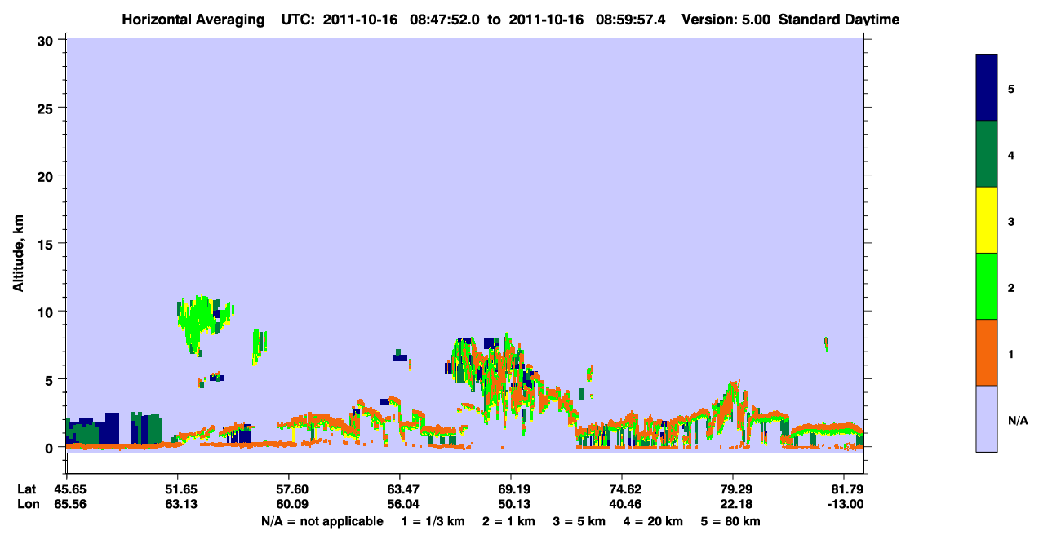This screenshot has height=544, width=1061.
Task: Click the bright green color bar segment labeled 2
Action: 987,286
